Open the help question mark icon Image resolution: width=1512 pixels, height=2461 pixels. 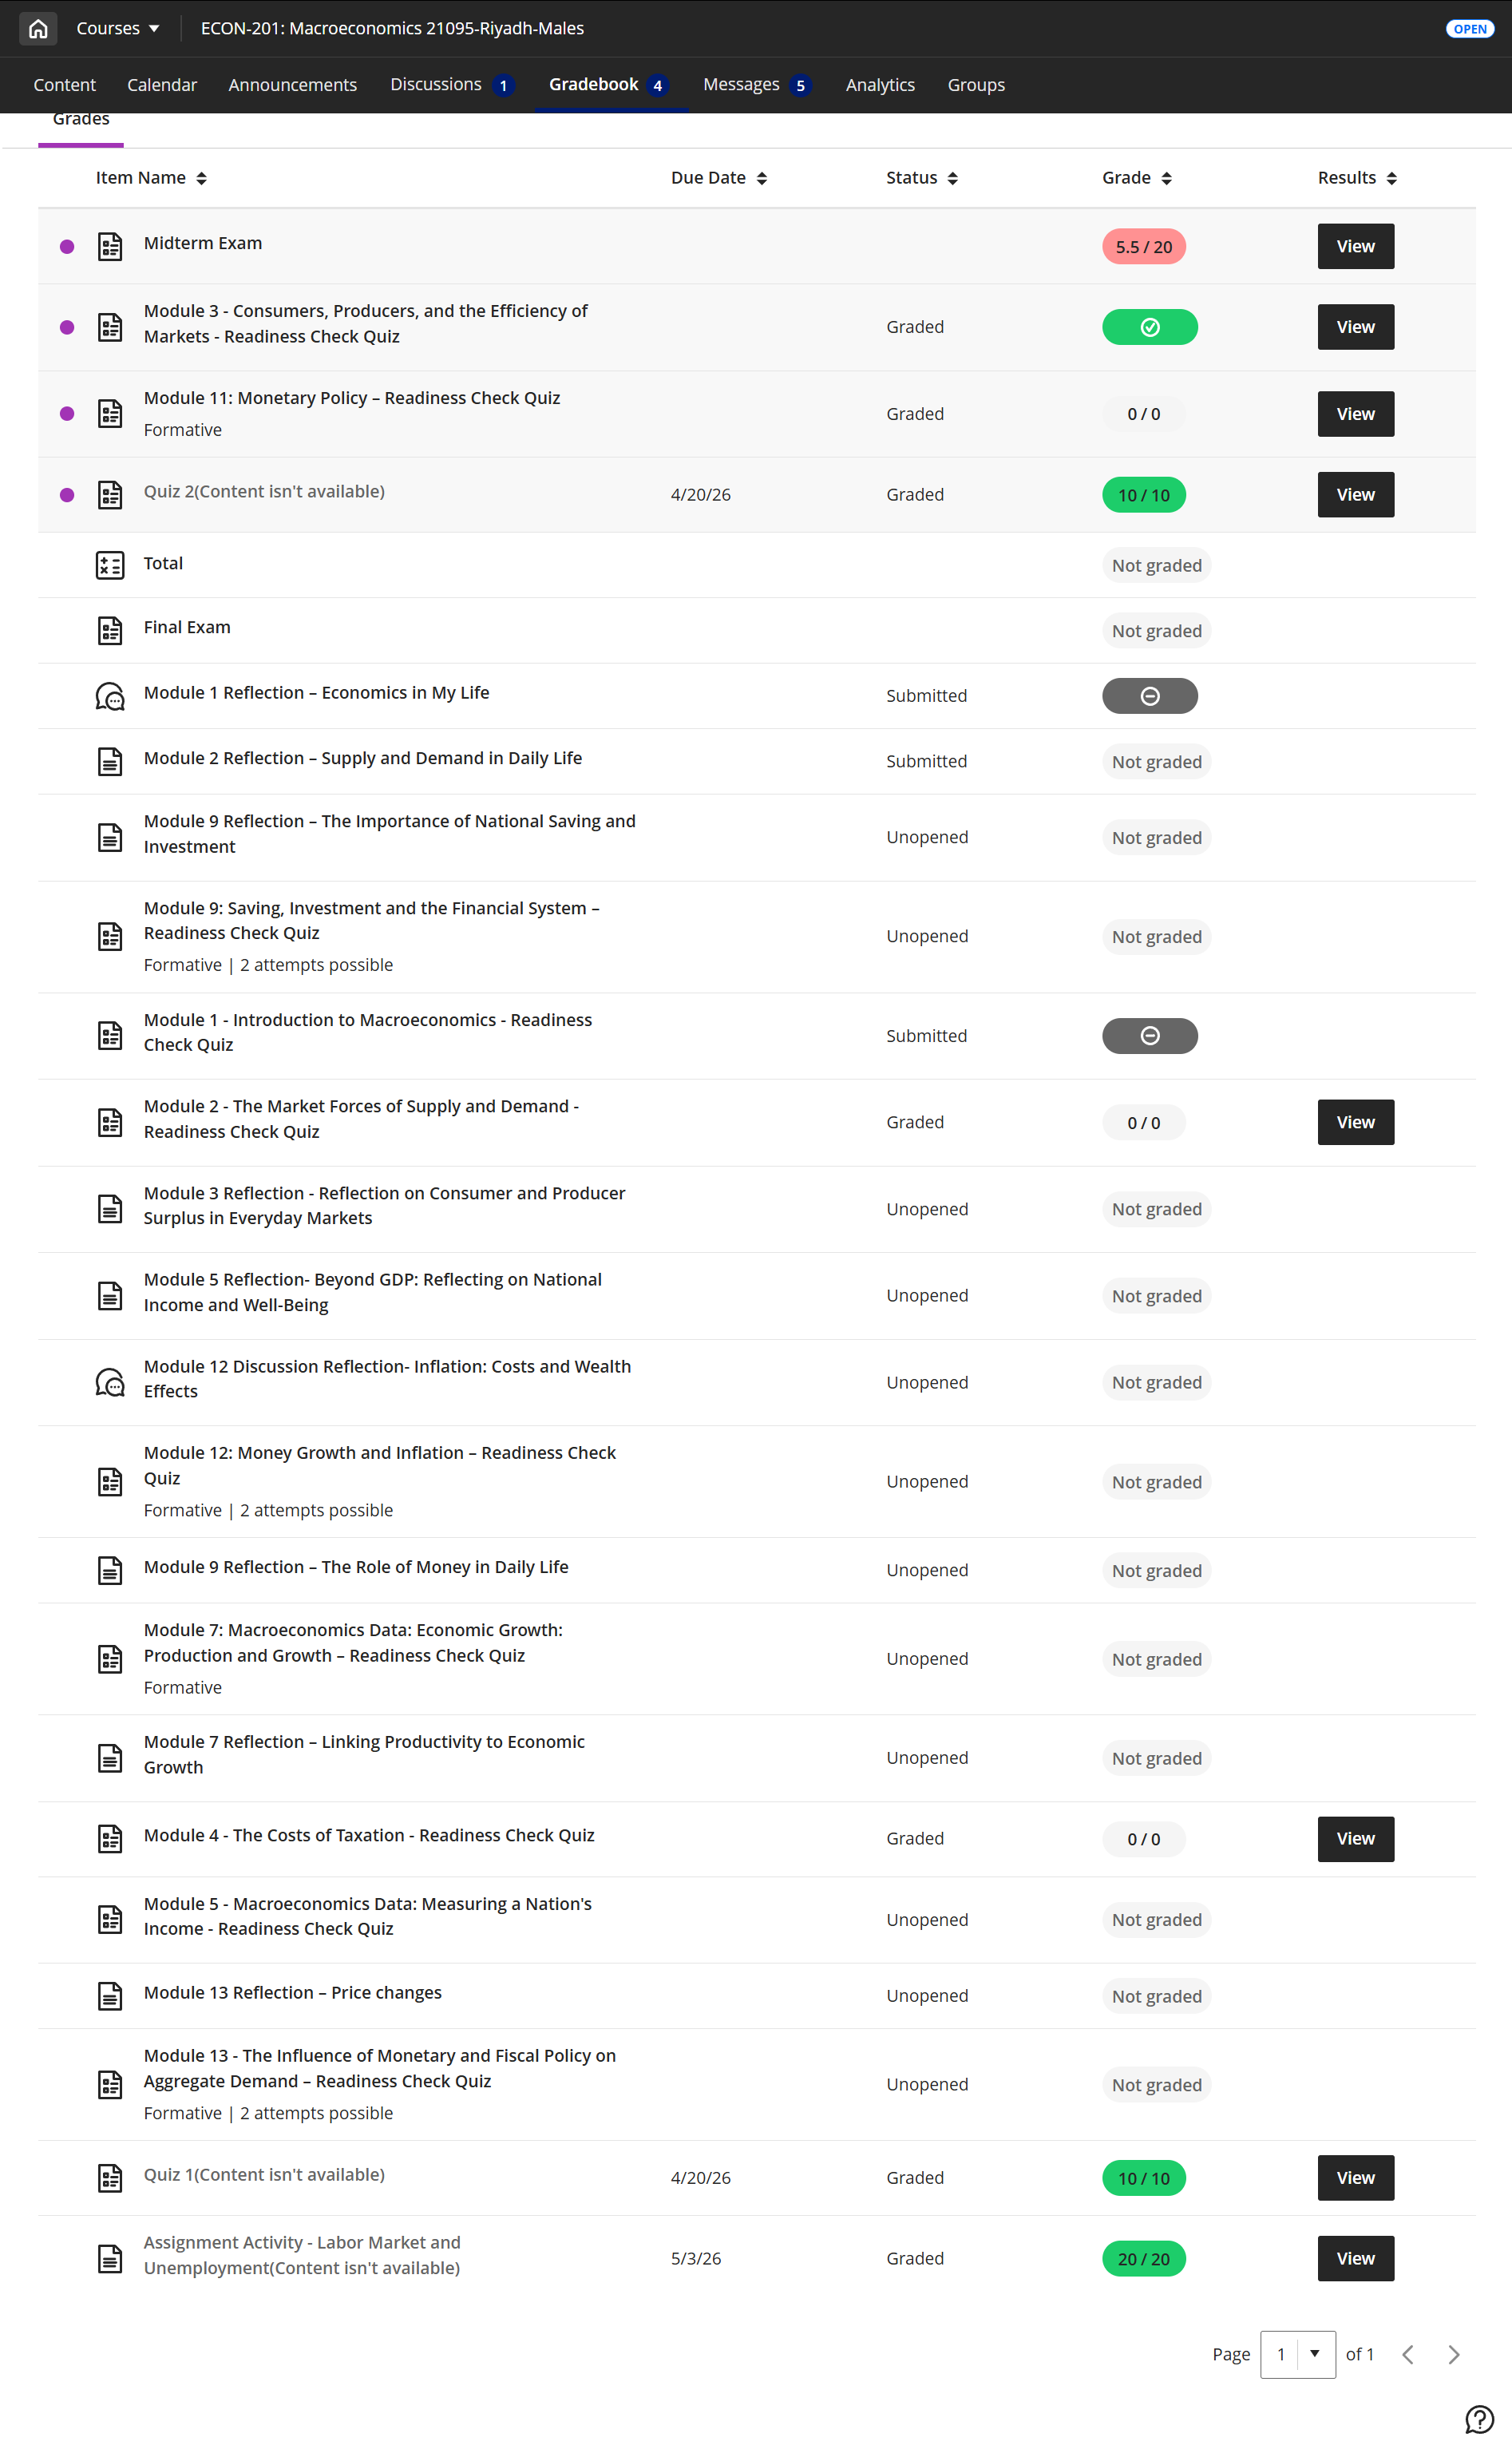pos(1478,2420)
